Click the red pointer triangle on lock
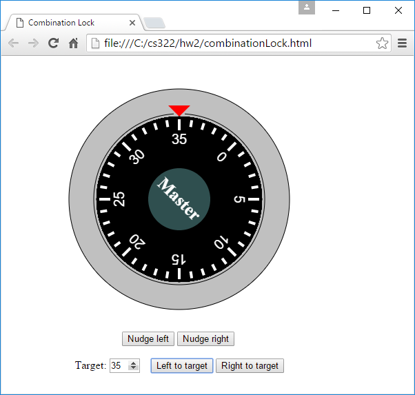Image resolution: width=415 pixels, height=395 pixels. coord(179,110)
